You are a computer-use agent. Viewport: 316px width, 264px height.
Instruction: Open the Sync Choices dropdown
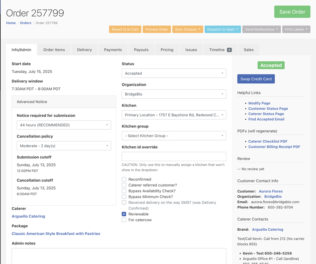pyautogui.click(x=188, y=29)
